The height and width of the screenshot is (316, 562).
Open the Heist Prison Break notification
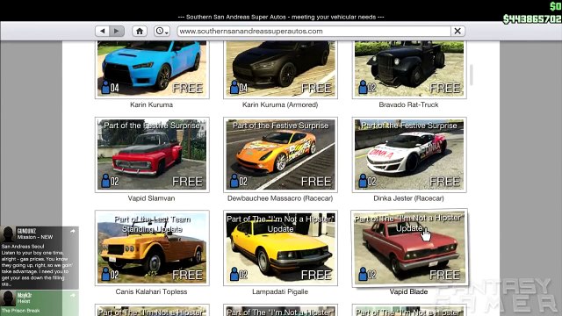pyautogui.click(x=39, y=303)
